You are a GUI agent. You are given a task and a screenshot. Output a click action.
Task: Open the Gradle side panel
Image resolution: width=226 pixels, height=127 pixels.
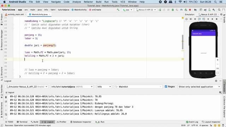[224, 19]
